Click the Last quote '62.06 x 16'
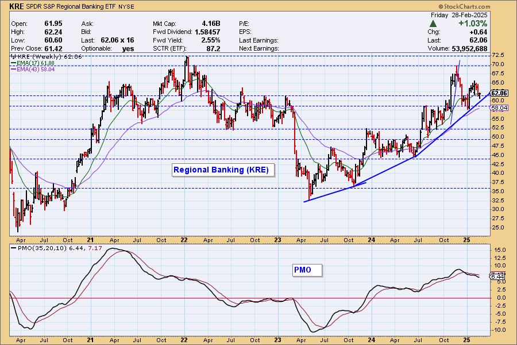Viewport: 517px width, 345px height. (117, 40)
